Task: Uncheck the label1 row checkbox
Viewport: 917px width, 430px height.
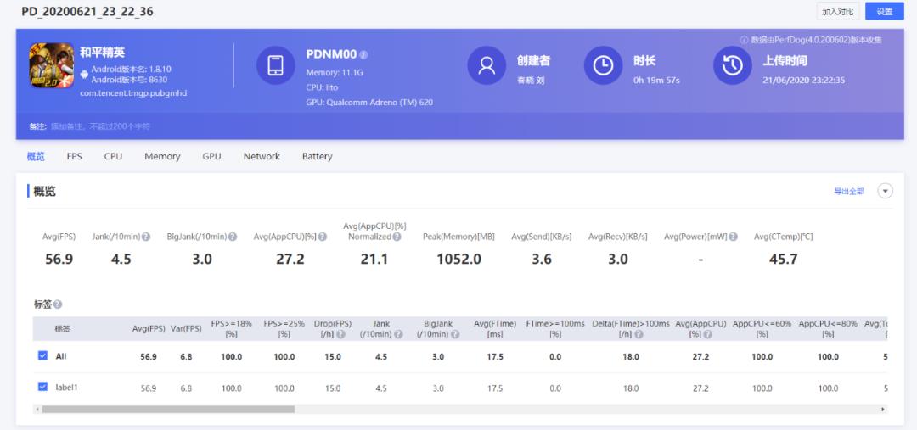Action: pos(42,386)
